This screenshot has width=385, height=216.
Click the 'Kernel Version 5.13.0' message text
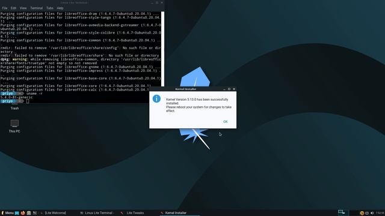(x=197, y=101)
